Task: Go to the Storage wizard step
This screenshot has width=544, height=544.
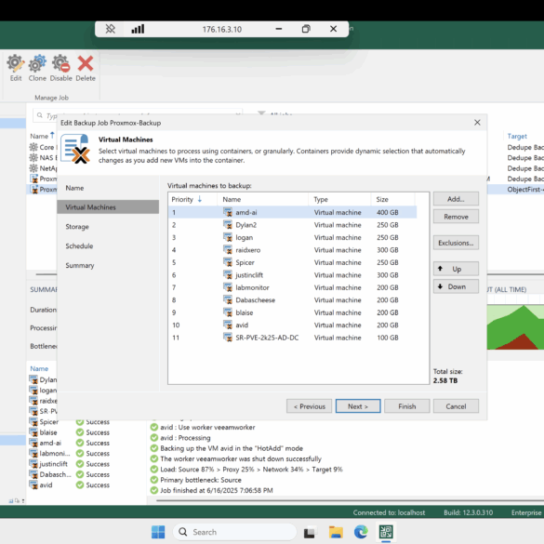Action: pos(77,227)
